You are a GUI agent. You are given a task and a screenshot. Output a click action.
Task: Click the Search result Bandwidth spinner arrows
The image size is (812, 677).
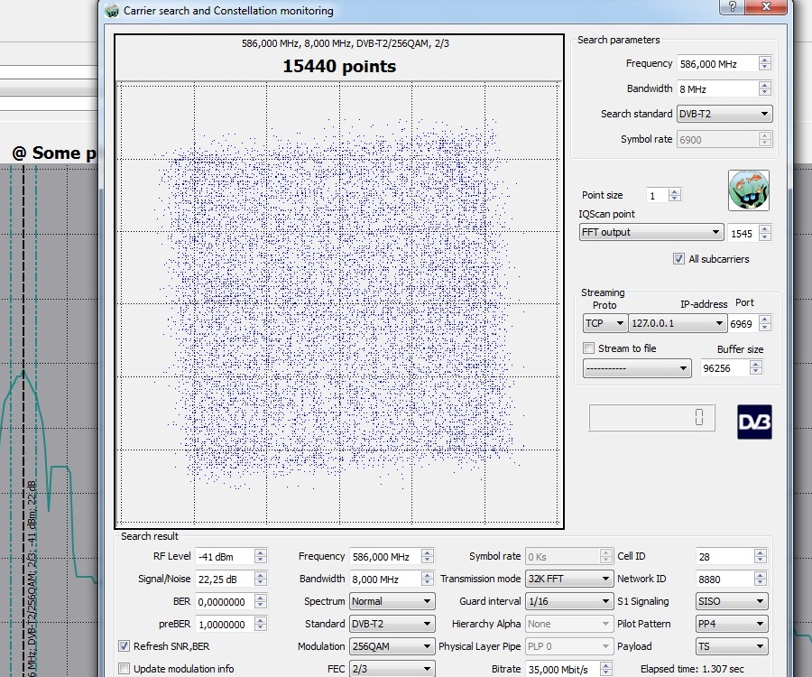pos(428,579)
